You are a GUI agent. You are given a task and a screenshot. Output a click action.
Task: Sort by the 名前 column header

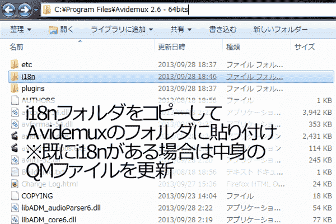point(16,46)
